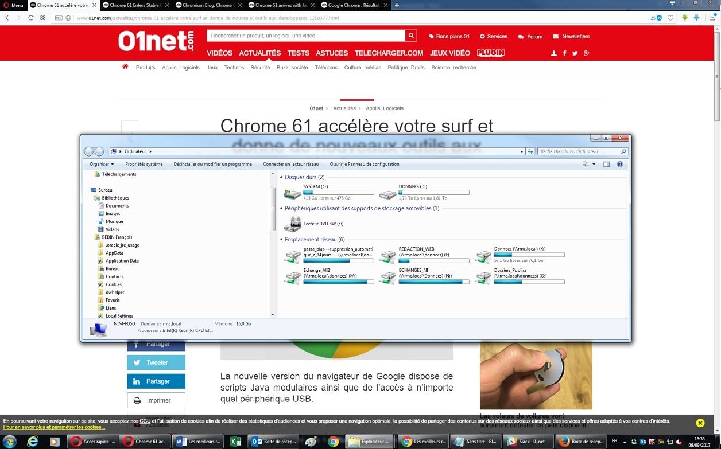Select the 'Lecteur DVD RW (E:)' drive
Screen dimensions: 721x449
pos(315,223)
